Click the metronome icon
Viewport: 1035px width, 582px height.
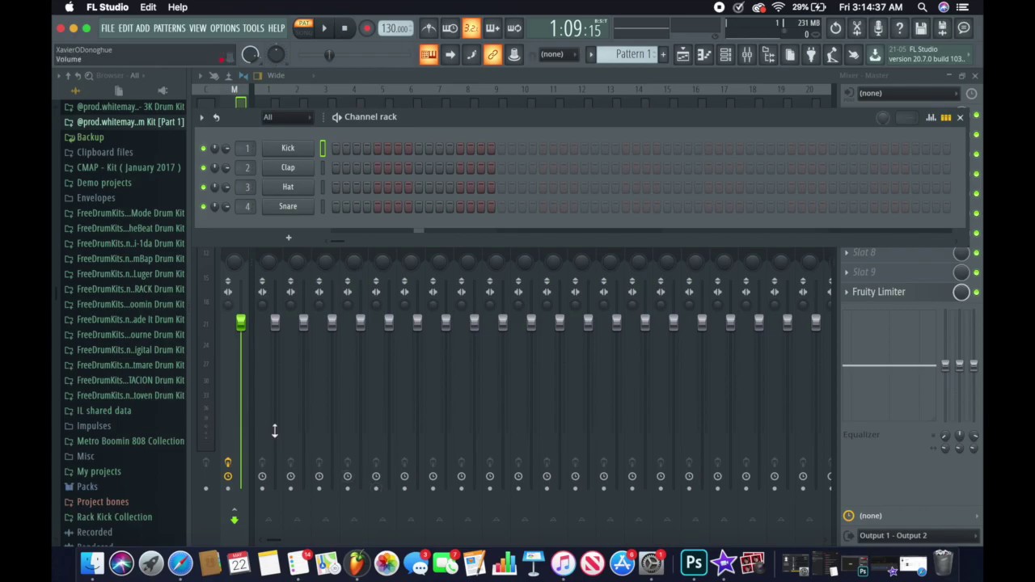click(429, 28)
